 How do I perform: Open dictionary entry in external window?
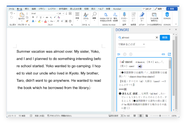pyautogui.click(x=169, y=54)
